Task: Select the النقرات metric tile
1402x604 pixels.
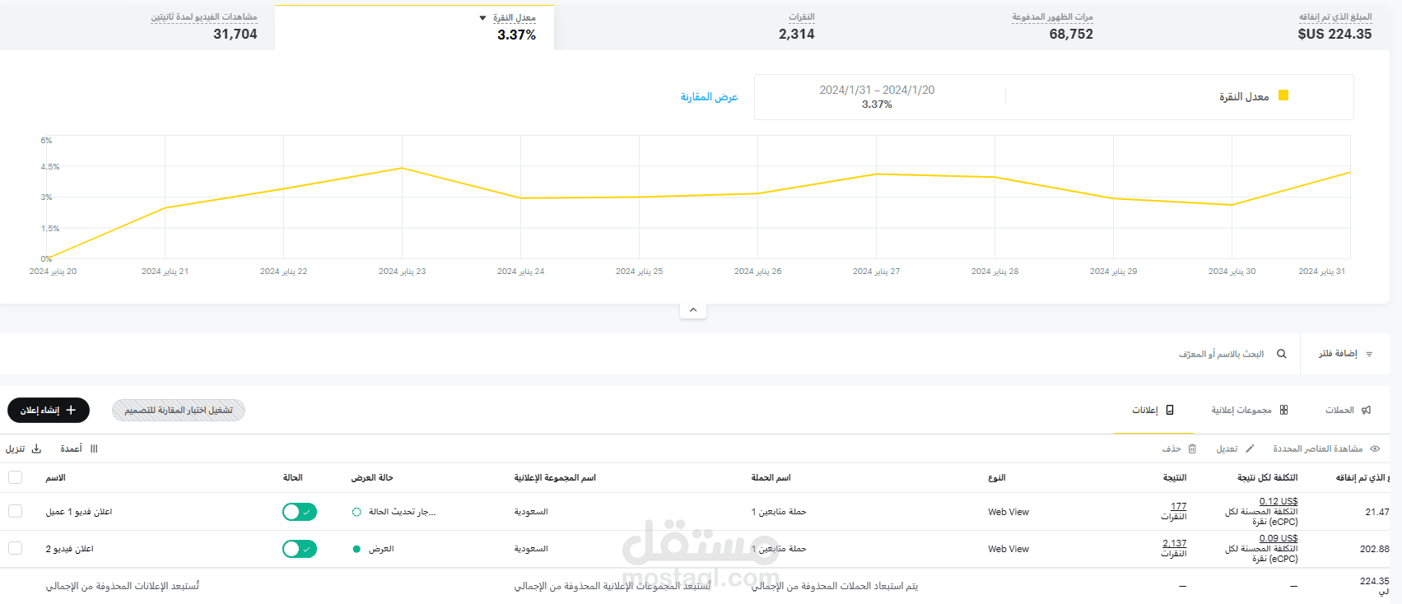Action: (x=693, y=26)
